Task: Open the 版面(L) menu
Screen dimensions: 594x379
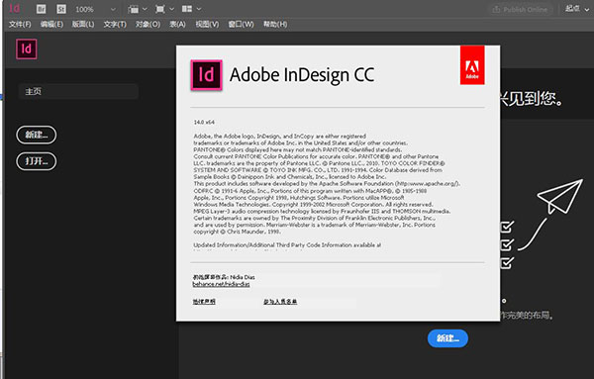Action: 83,24
